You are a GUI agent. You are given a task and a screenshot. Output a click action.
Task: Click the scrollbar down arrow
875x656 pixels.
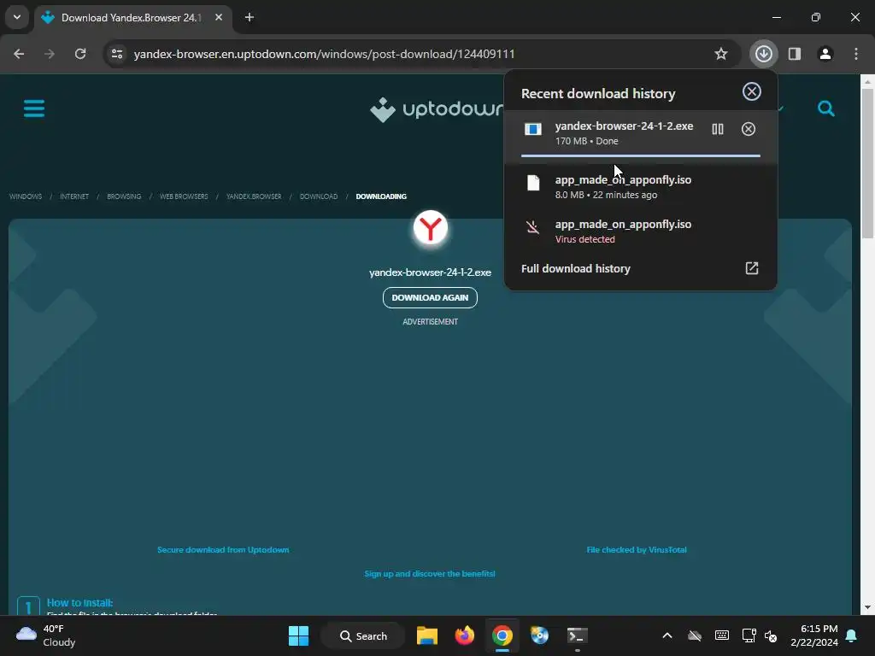click(x=867, y=607)
